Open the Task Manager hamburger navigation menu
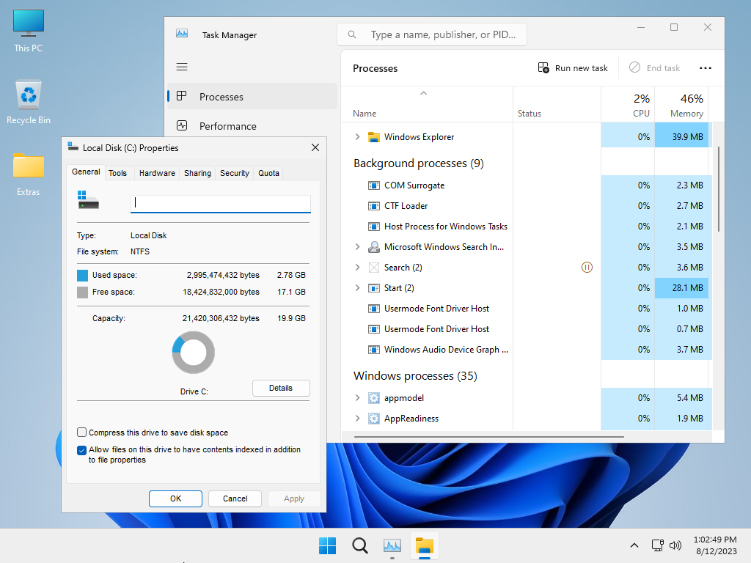The height and width of the screenshot is (563, 751). [182, 67]
